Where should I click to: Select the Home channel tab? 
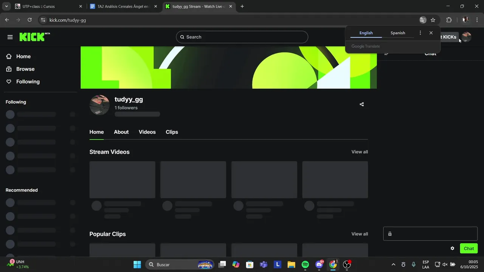pyautogui.click(x=96, y=132)
